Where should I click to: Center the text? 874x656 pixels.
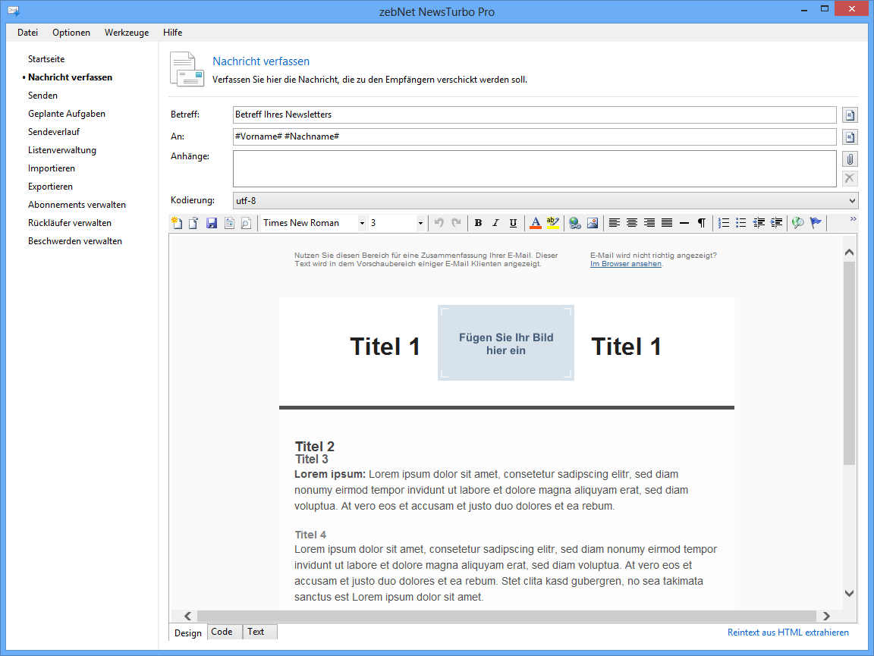[631, 223]
